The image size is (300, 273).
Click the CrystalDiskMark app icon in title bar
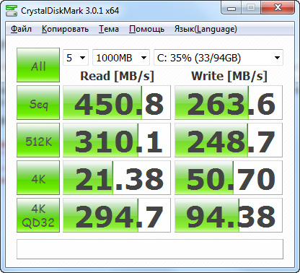pos(12,10)
